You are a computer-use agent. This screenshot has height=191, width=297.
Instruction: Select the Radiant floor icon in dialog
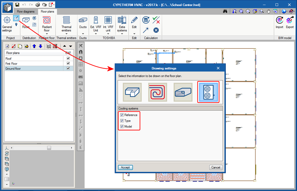(158, 92)
